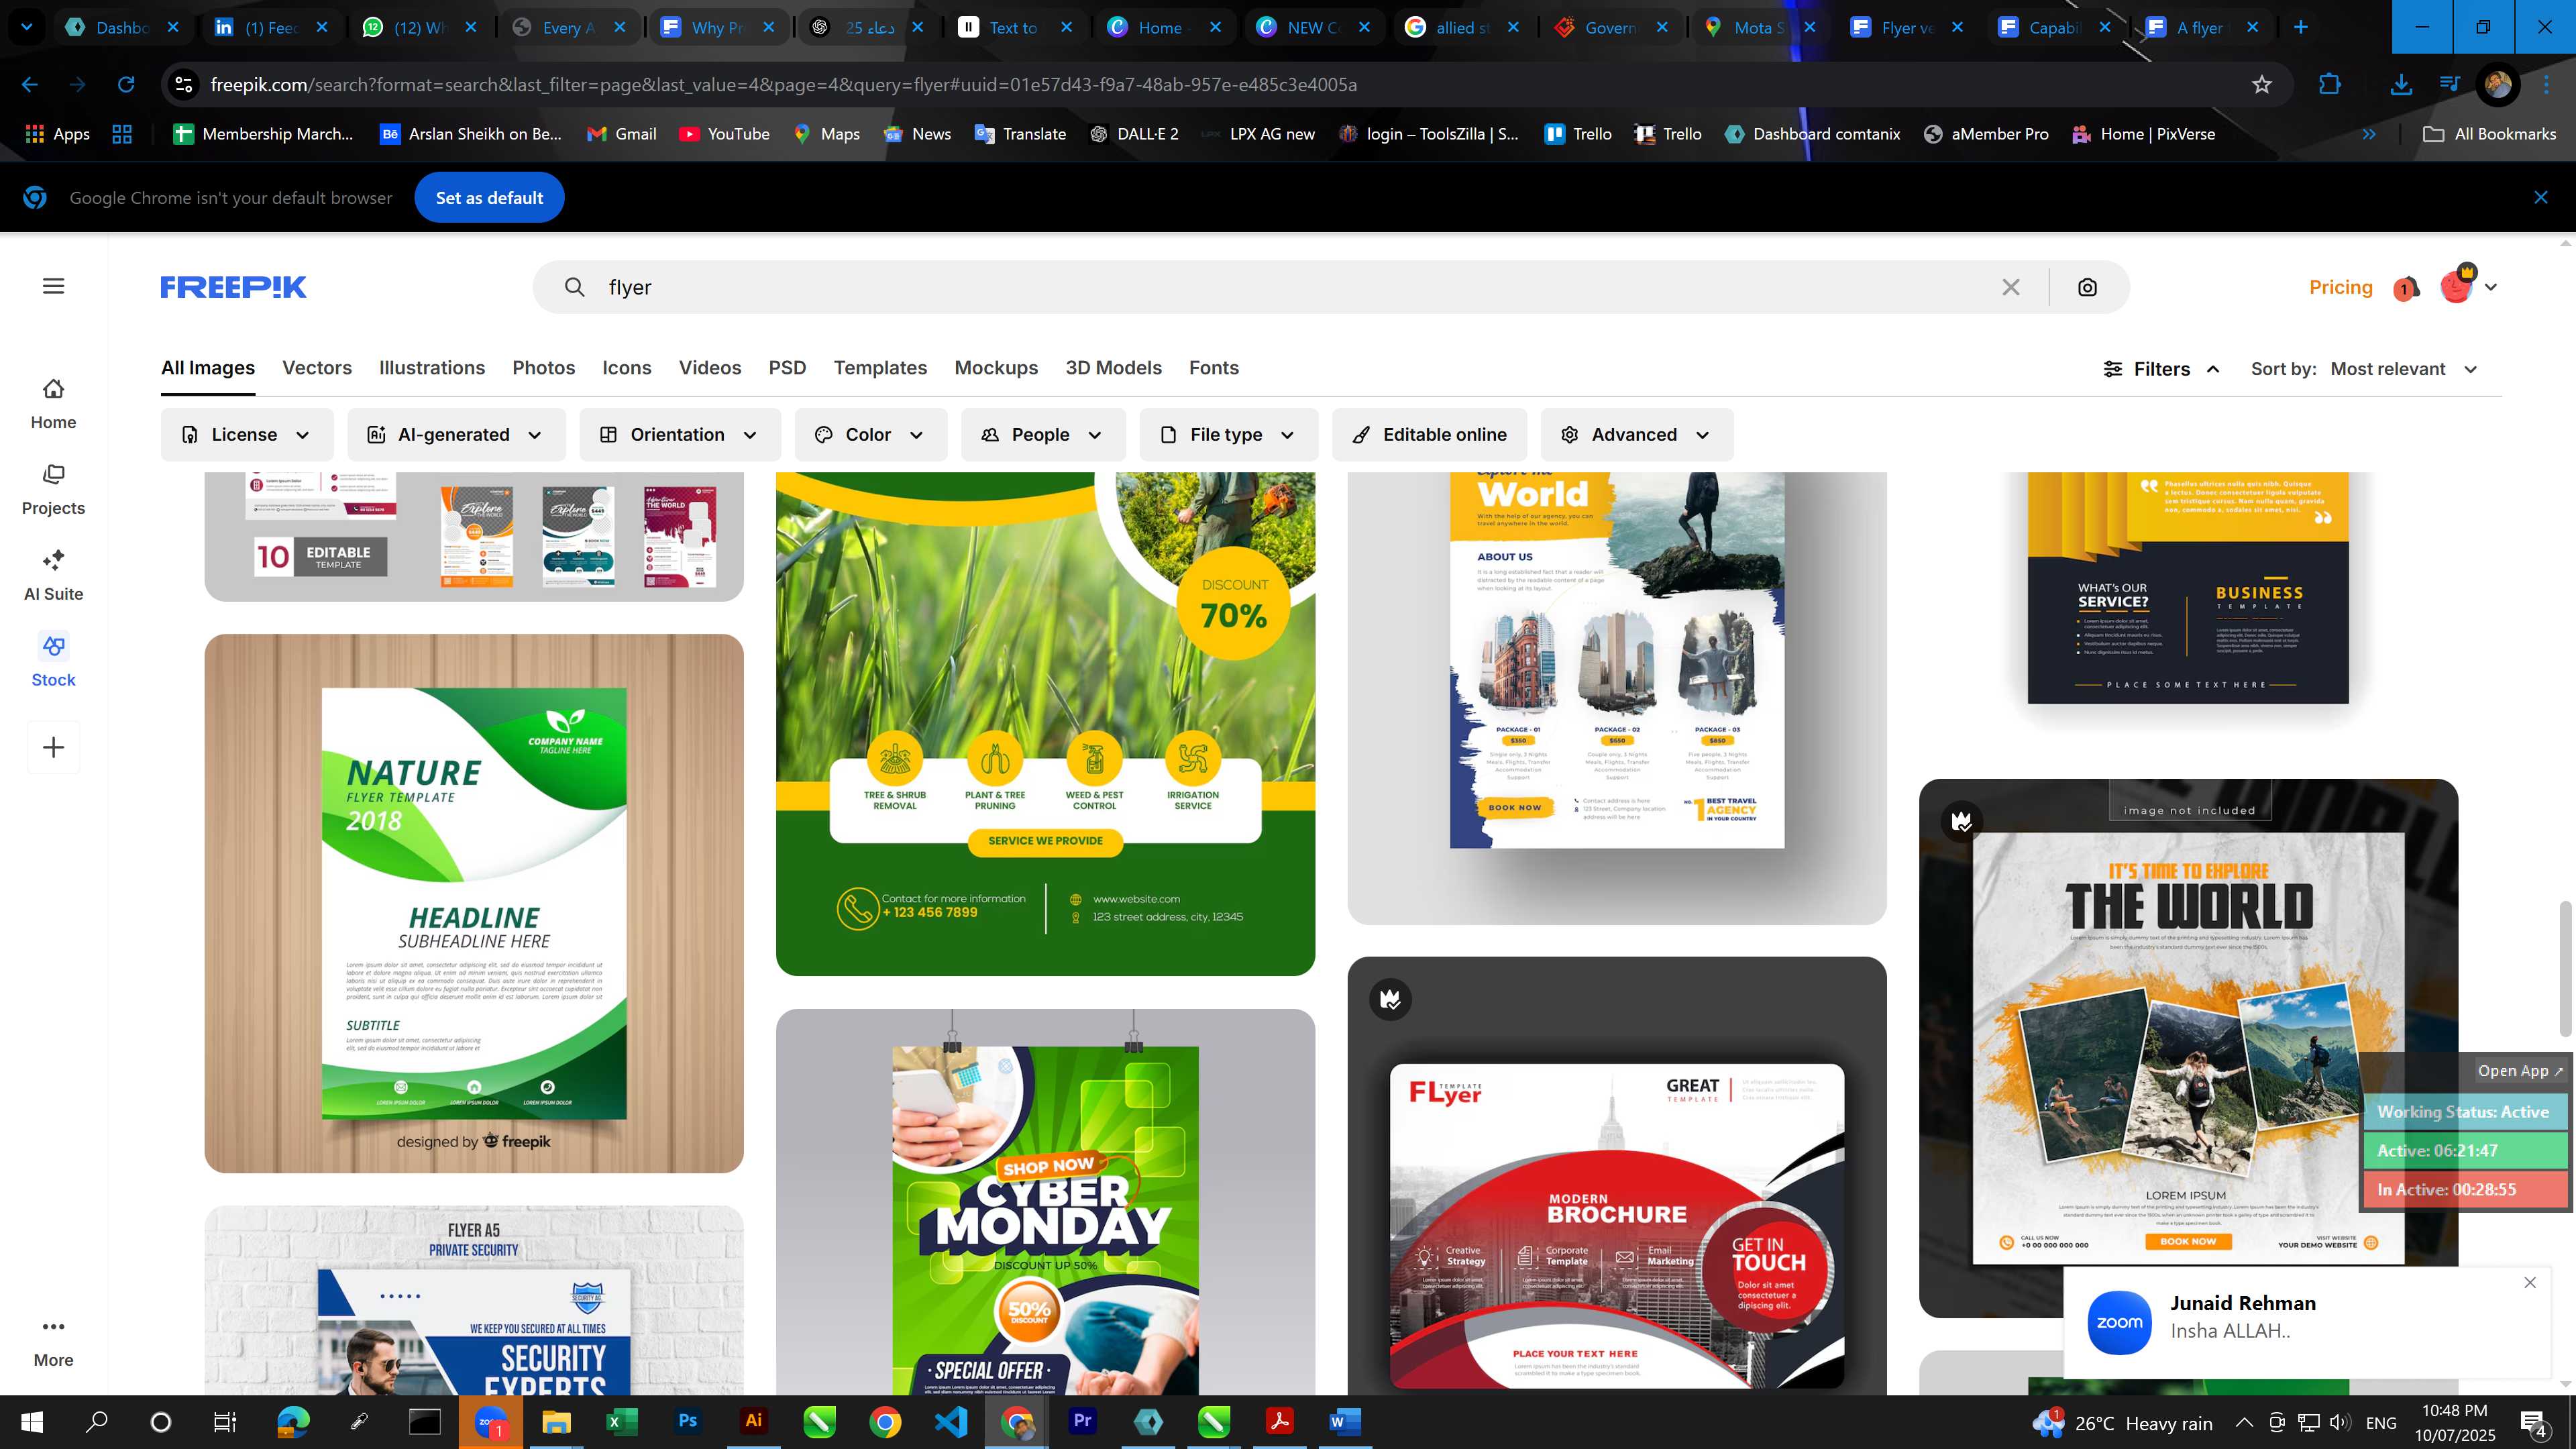Image resolution: width=2576 pixels, height=1449 pixels.
Task: Click the plus icon in sidebar
Action: [x=53, y=747]
